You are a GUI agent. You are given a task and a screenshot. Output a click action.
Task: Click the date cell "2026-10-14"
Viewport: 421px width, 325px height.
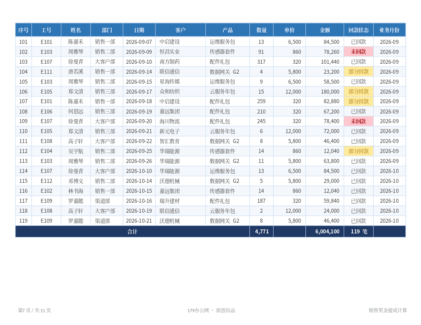click(139, 181)
